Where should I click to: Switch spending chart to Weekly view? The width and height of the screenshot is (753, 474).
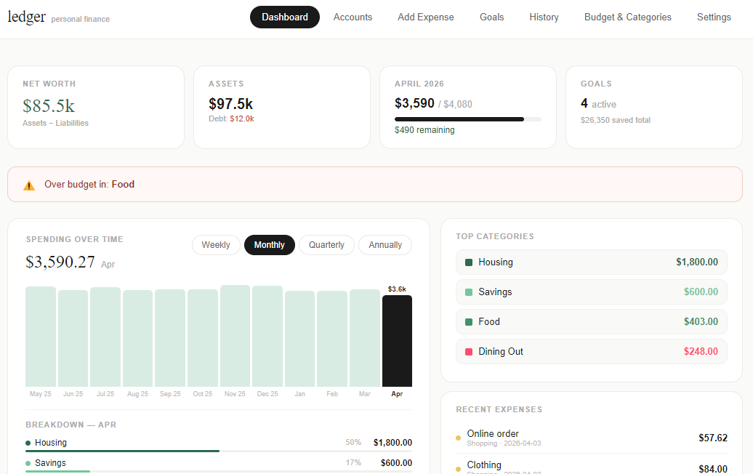point(216,245)
